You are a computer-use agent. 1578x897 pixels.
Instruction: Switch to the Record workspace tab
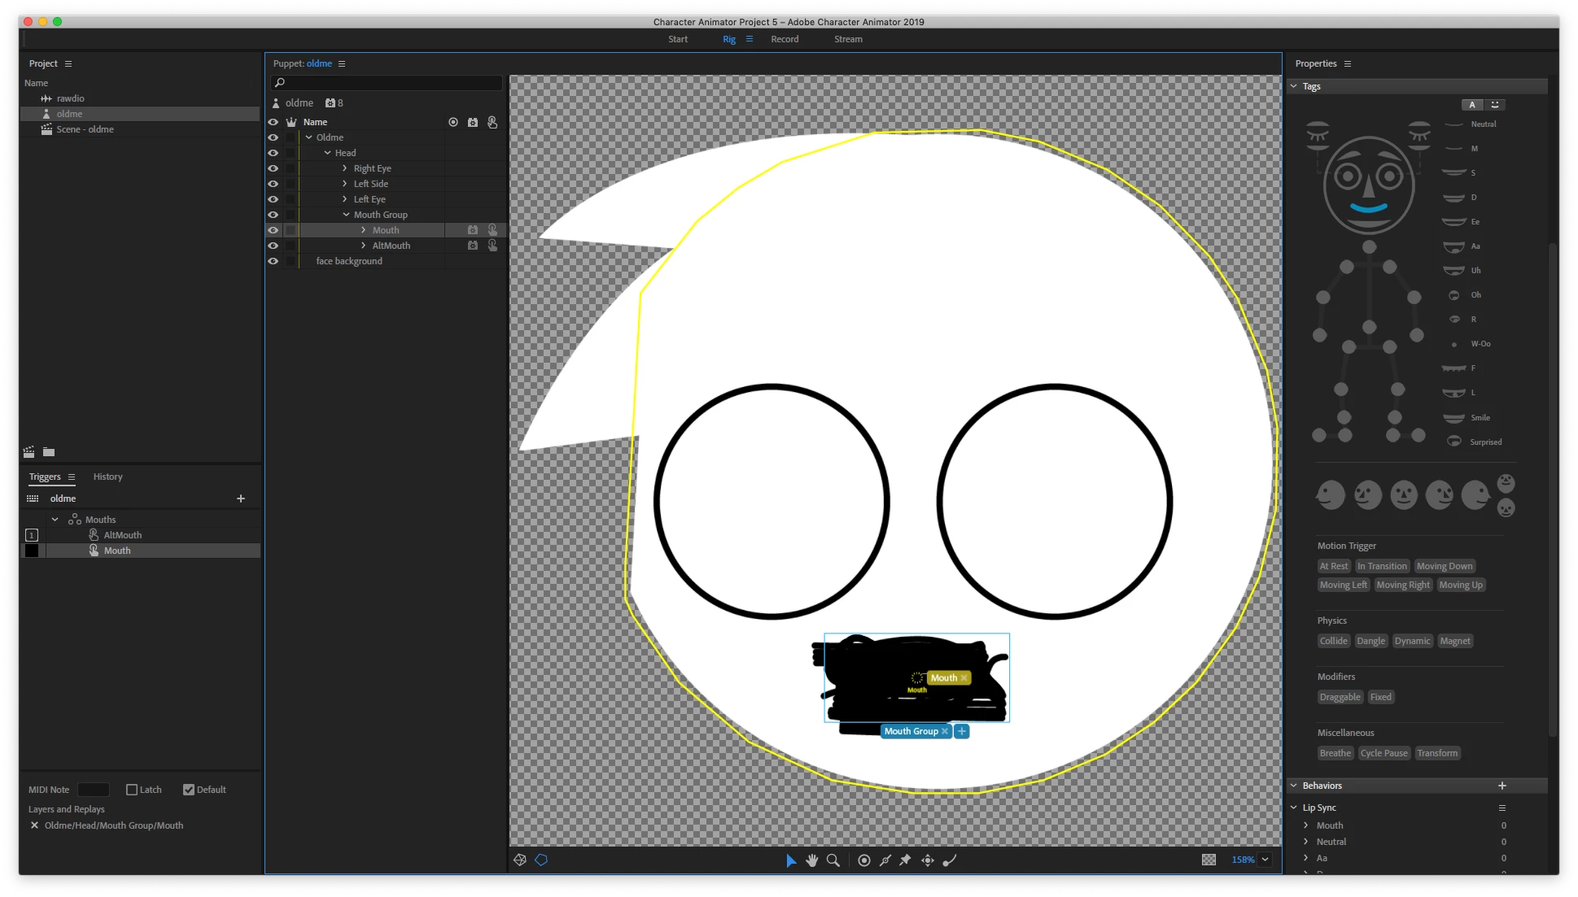(x=785, y=39)
